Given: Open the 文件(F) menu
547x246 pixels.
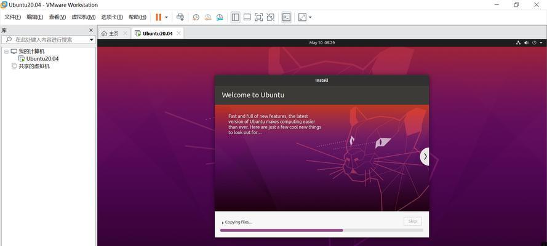Looking at the screenshot, I should [12, 17].
